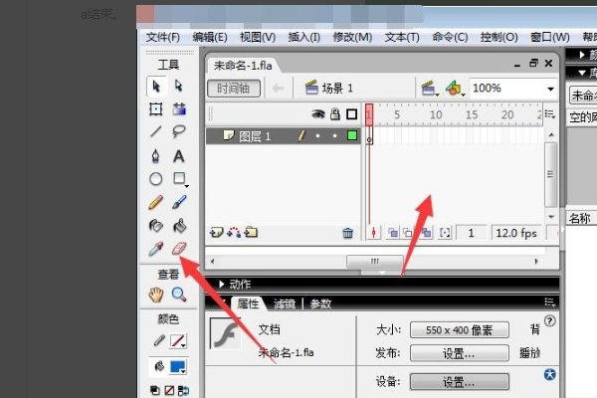
Task: Open Edit Scene dropdown
Action: [x=430, y=89]
